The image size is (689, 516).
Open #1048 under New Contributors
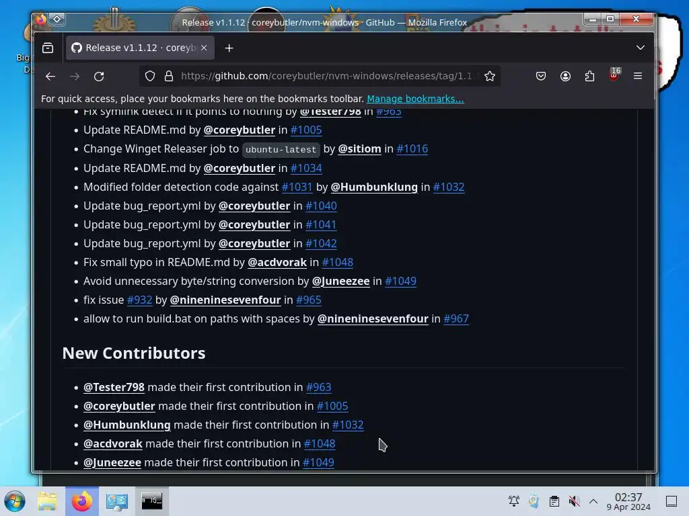[x=320, y=444]
